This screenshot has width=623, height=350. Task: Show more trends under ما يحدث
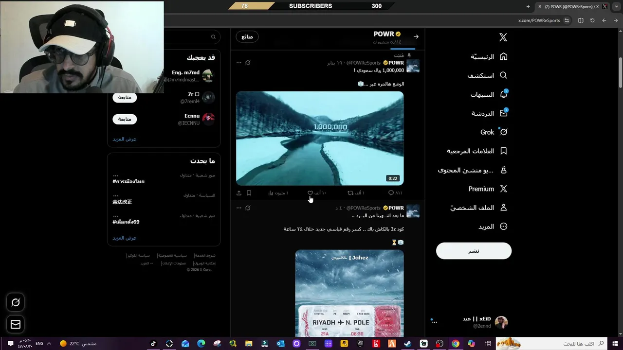125,238
